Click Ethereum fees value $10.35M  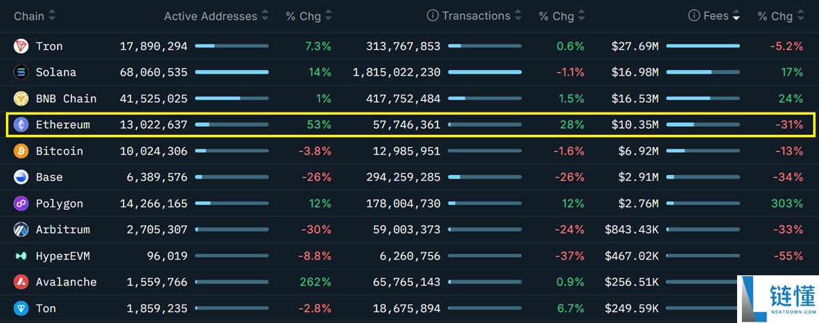coord(635,125)
